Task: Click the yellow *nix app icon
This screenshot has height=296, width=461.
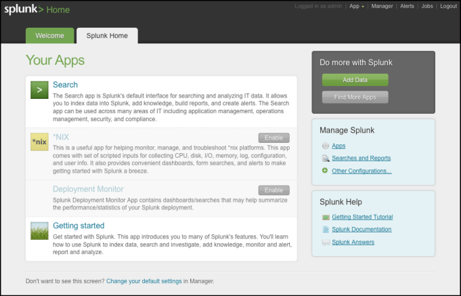Action: [x=39, y=142]
